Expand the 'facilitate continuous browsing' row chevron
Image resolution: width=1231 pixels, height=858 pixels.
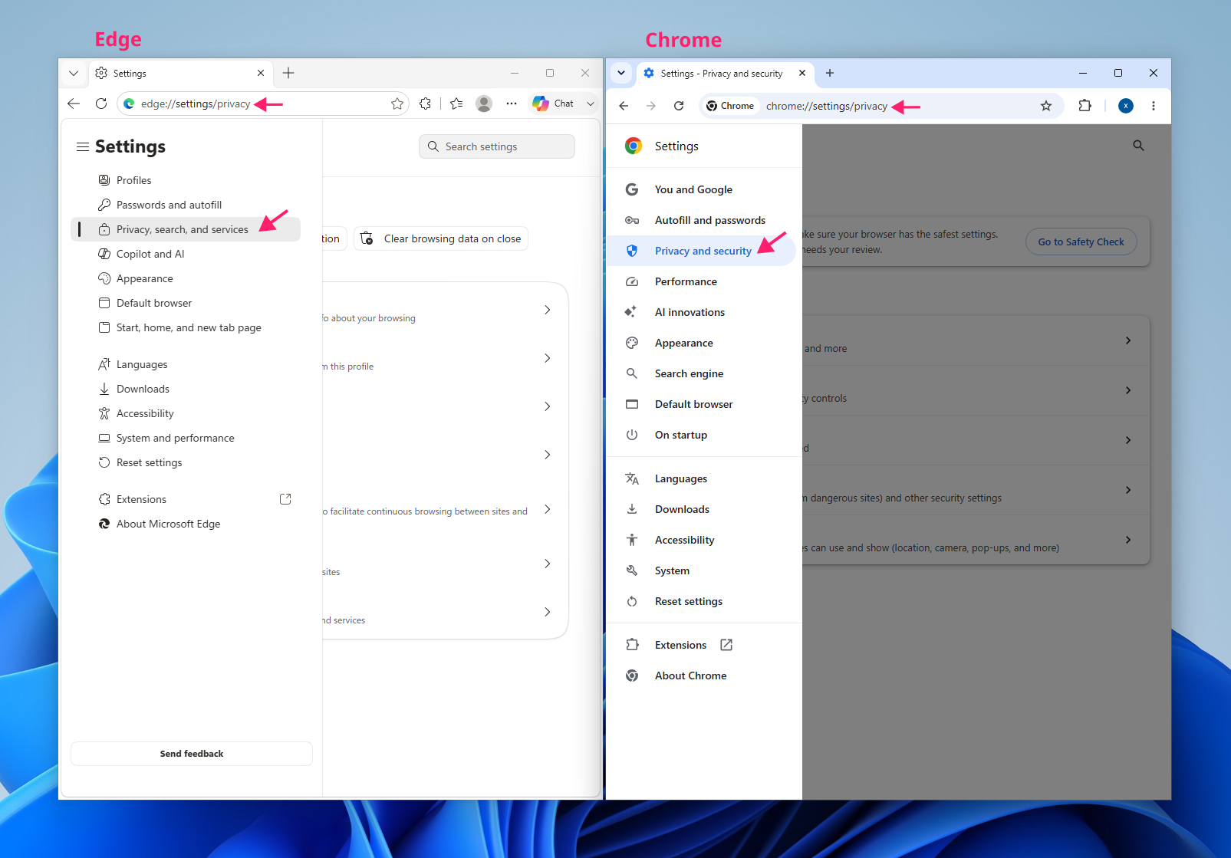click(547, 509)
